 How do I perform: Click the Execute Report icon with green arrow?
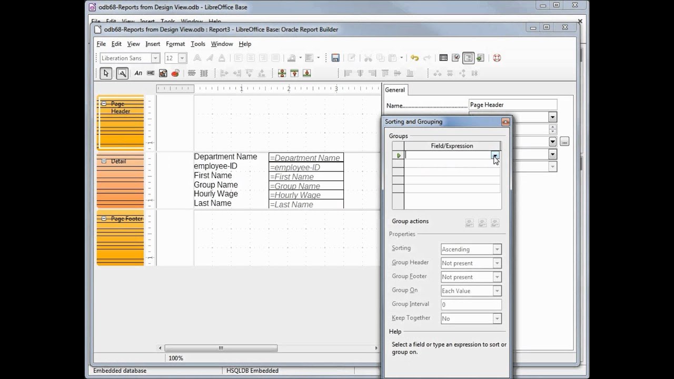click(x=480, y=58)
